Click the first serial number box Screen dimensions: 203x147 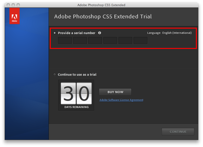click(x=65, y=40)
